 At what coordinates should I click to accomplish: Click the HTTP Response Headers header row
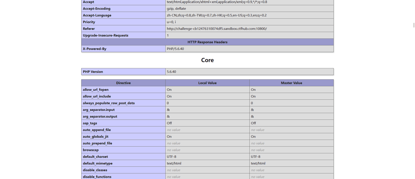click(x=207, y=42)
